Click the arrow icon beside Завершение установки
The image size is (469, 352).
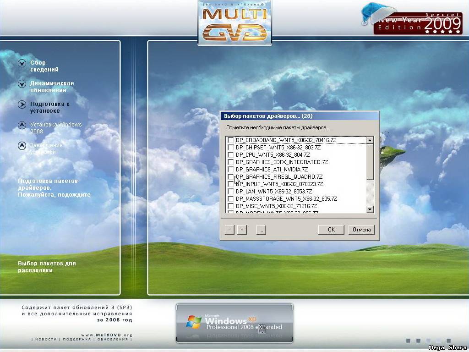[22, 146]
